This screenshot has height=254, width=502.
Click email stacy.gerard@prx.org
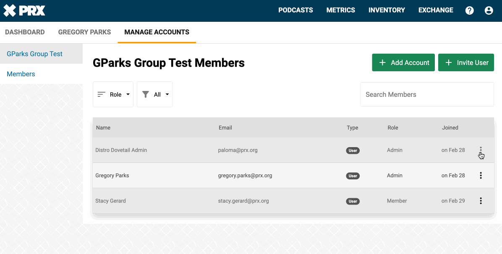243,201
